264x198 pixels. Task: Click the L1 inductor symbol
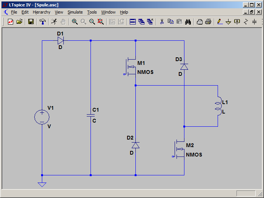218,106
